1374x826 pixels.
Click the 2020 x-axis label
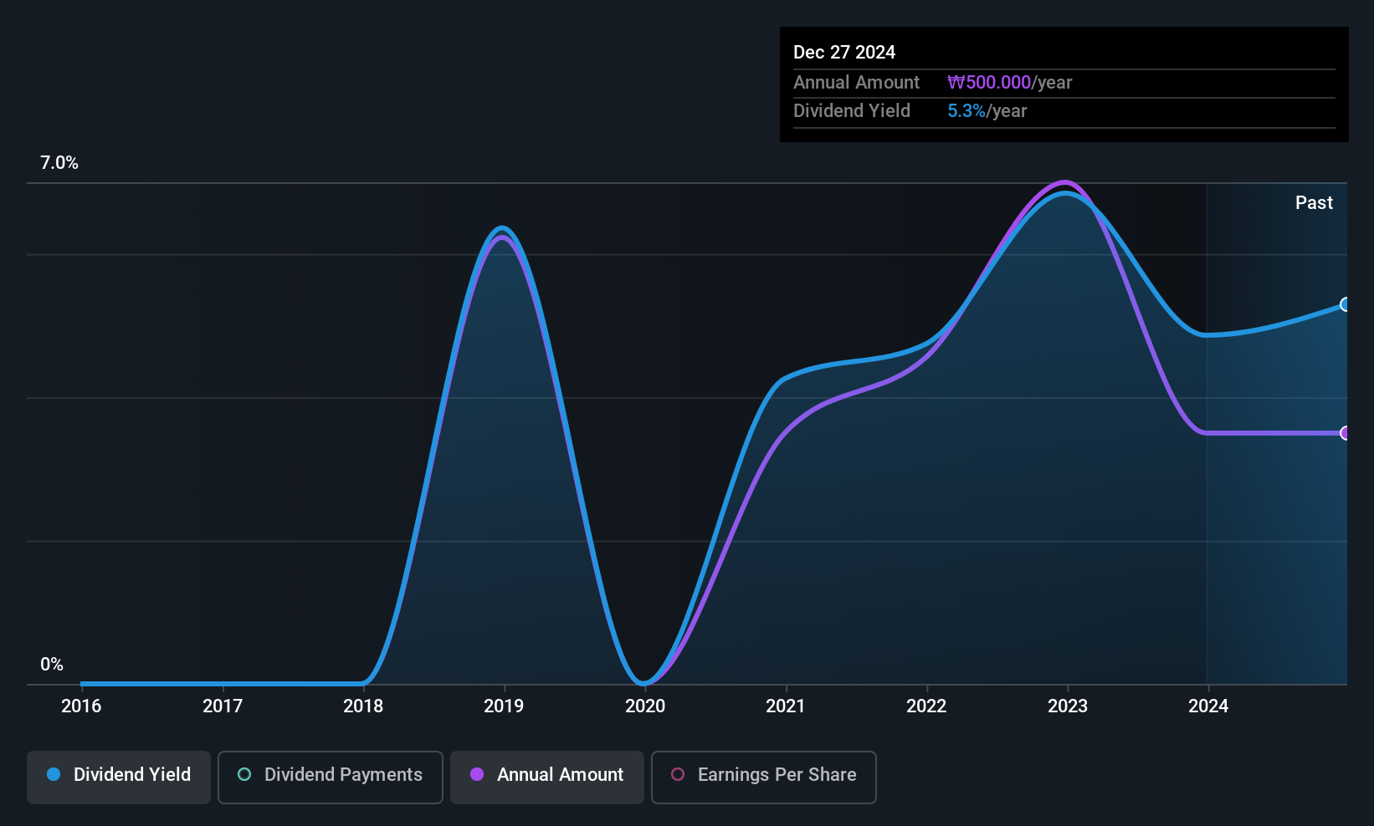point(645,706)
